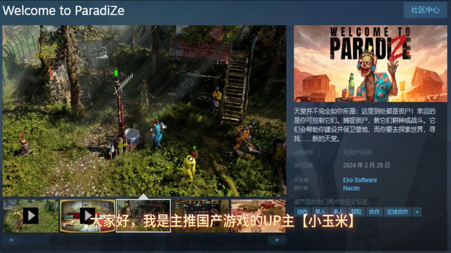Open publisher link Nacon
This screenshot has width=451, height=253.
point(351,188)
